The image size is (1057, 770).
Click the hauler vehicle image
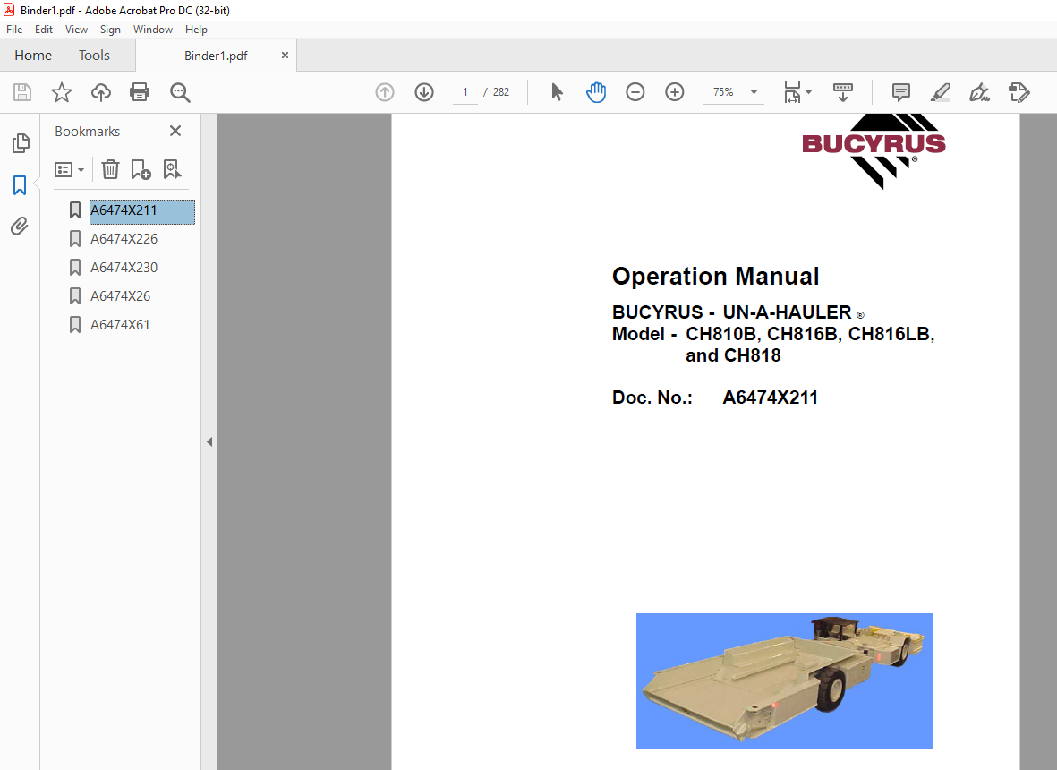click(784, 680)
